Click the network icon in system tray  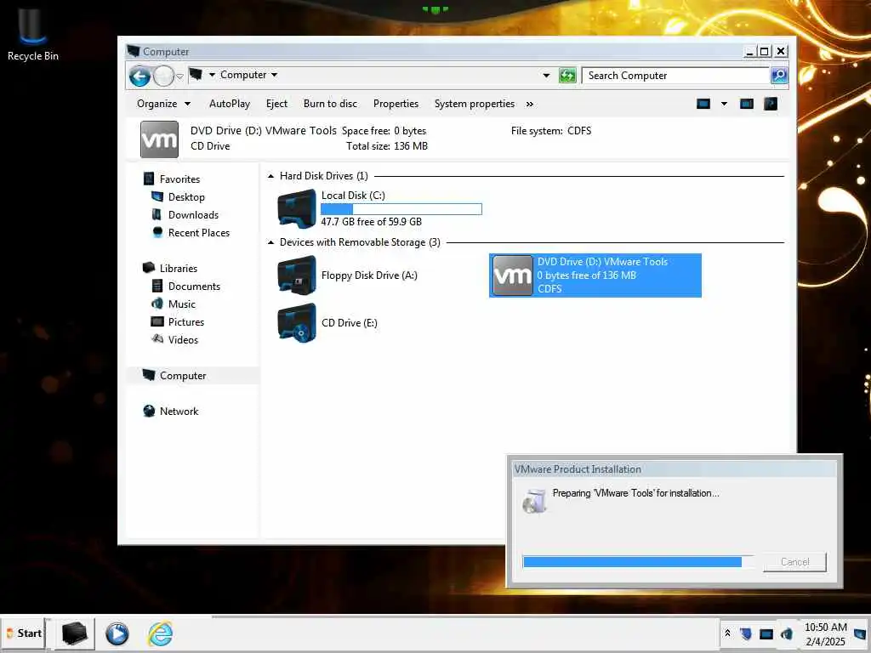[x=766, y=633]
